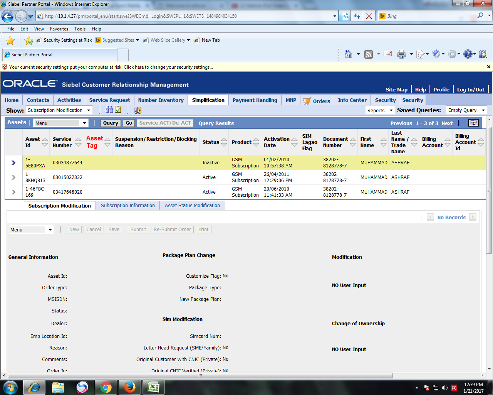Go to the Orders tab

[317, 100]
